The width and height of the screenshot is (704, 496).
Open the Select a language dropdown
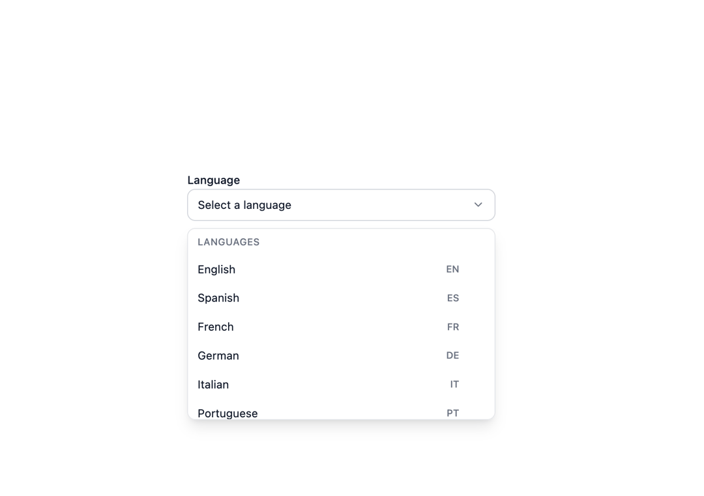tap(341, 205)
